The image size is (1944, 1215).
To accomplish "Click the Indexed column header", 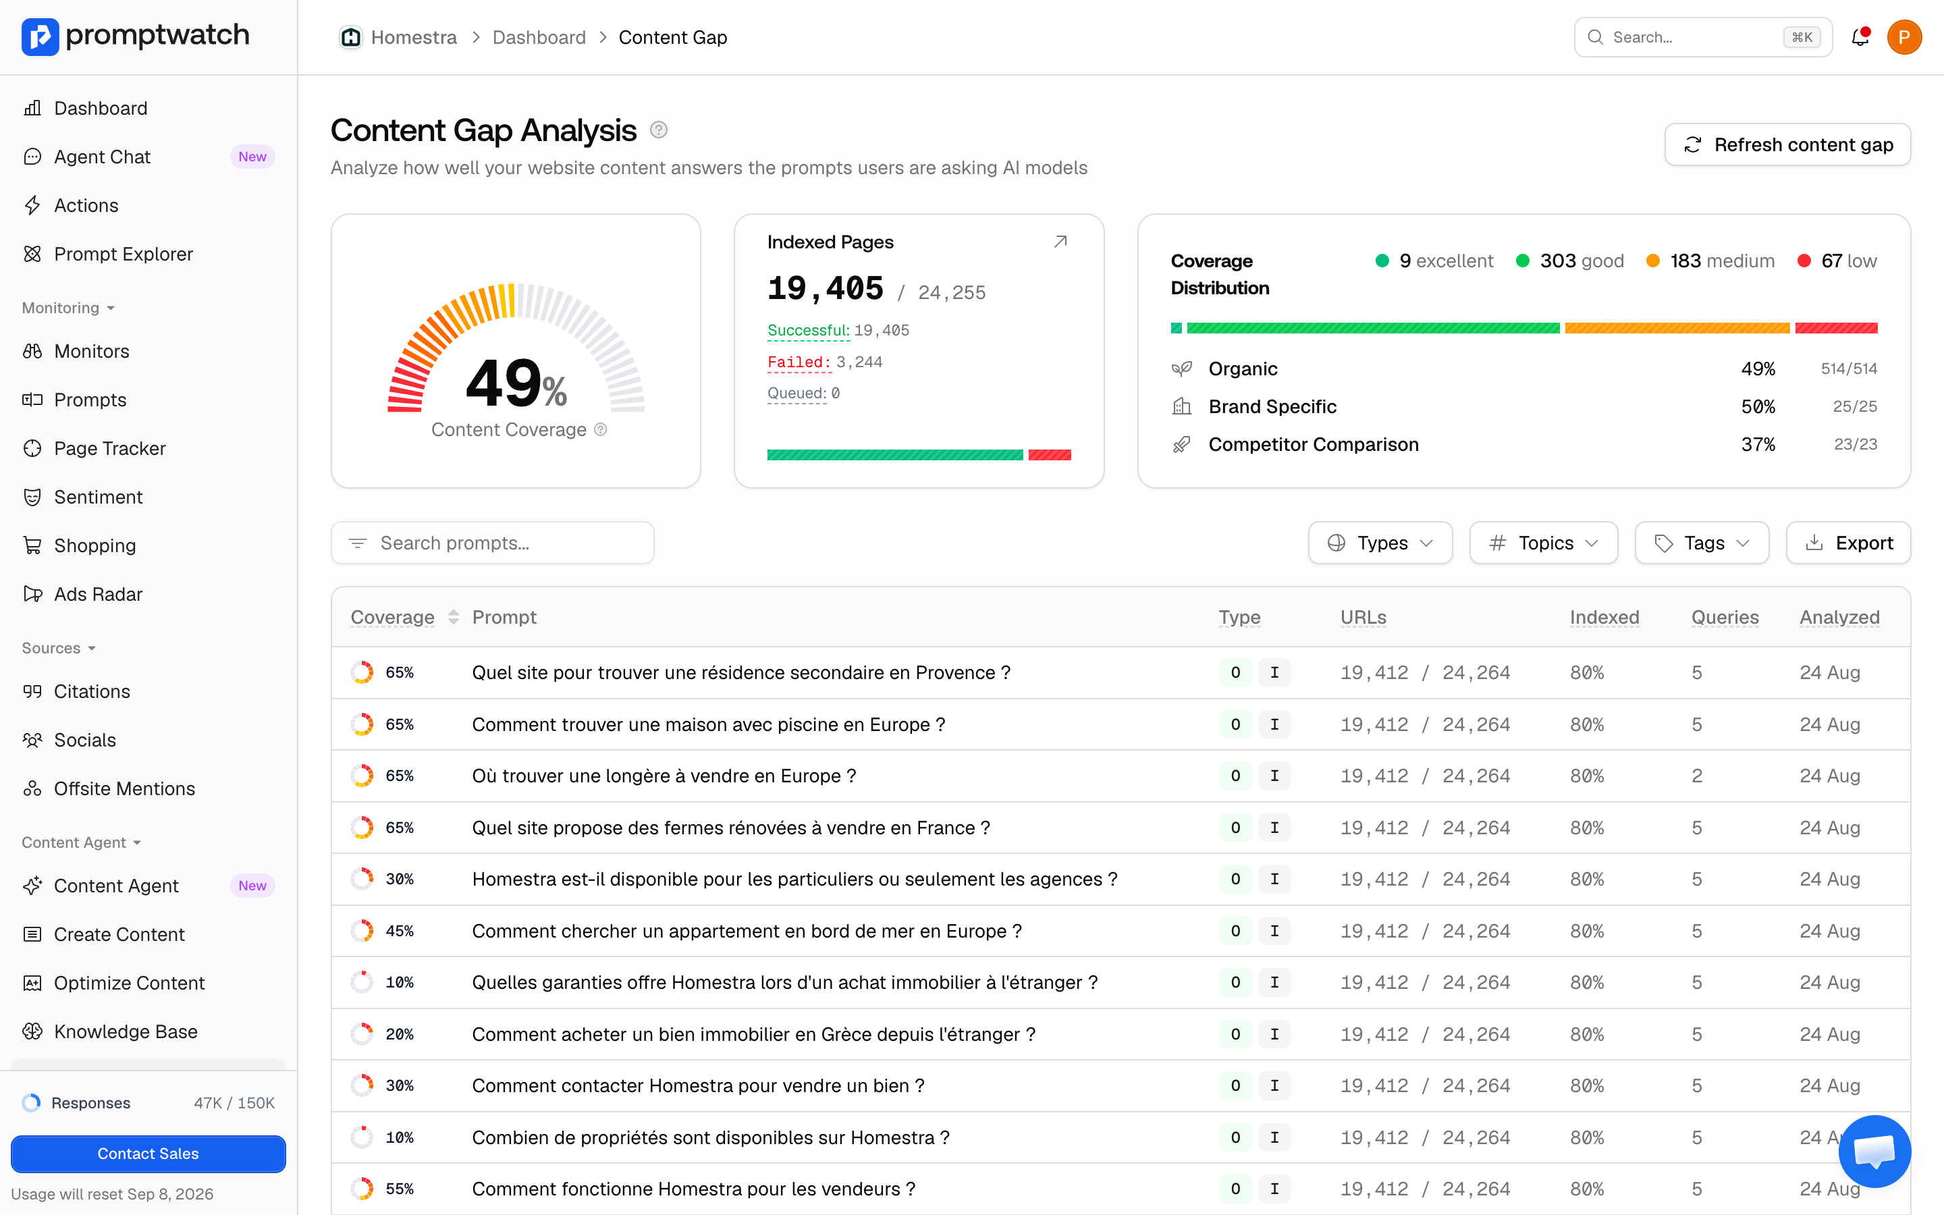I will pos(1604,617).
